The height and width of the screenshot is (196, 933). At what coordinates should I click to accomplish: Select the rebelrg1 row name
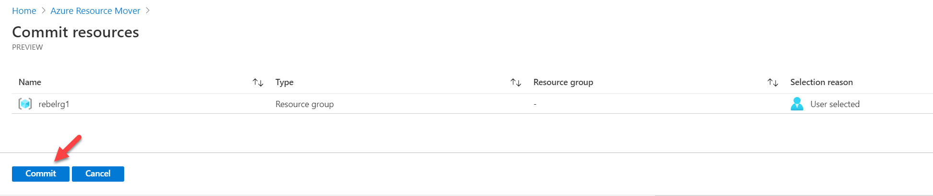(x=54, y=104)
